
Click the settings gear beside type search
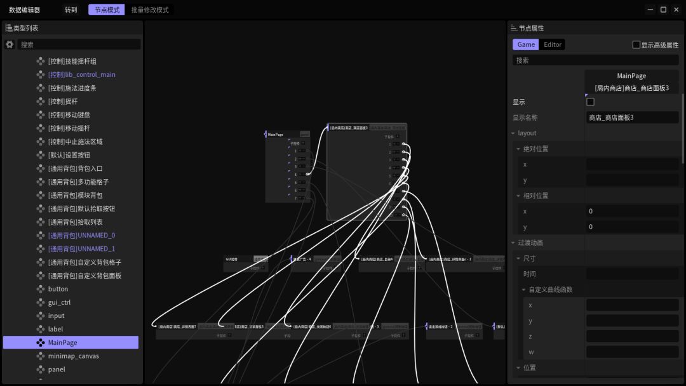[x=10, y=44]
